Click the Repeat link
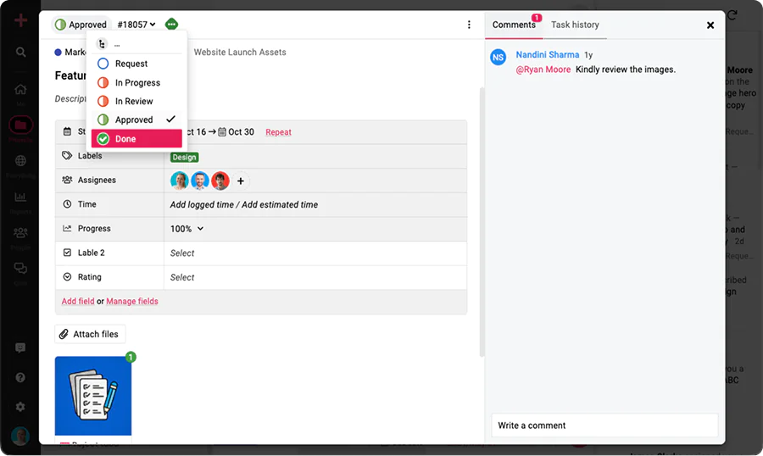763x456 pixels. [x=278, y=132]
